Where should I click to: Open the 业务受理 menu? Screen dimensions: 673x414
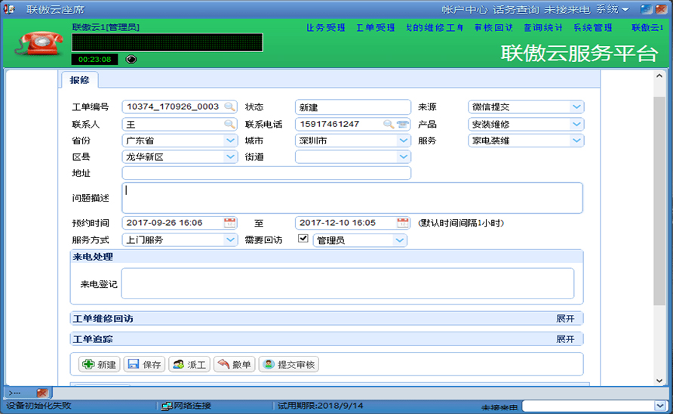[326, 28]
